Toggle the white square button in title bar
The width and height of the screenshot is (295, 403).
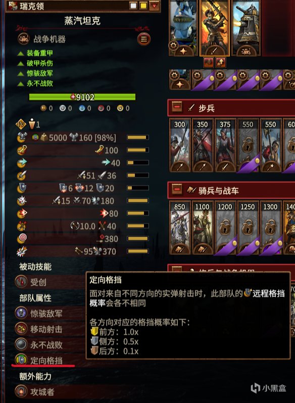coord(133,6)
